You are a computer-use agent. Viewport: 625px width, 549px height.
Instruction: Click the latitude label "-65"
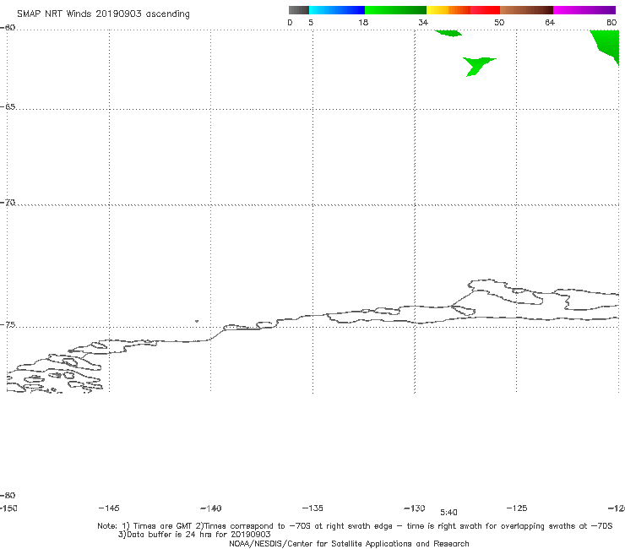pos(8,107)
